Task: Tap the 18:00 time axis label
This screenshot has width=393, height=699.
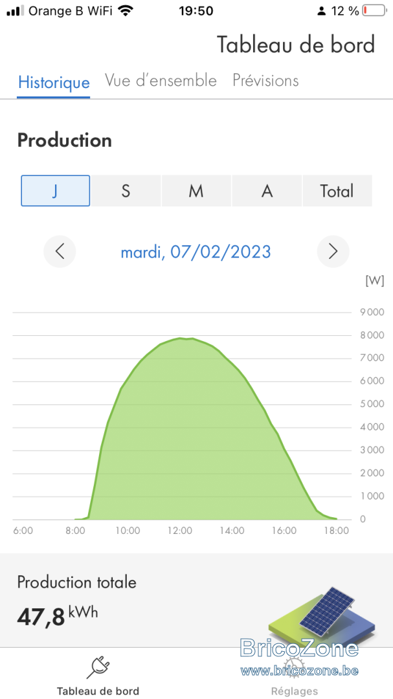Action: click(337, 531)
